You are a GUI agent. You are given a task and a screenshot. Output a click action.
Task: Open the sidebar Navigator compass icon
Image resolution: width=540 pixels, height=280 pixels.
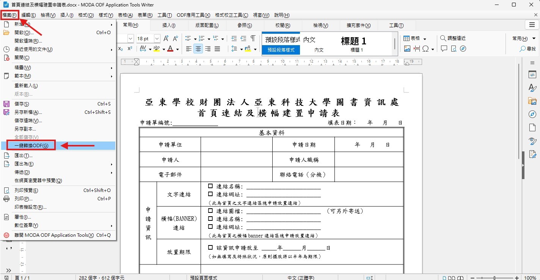pos(532,114)
